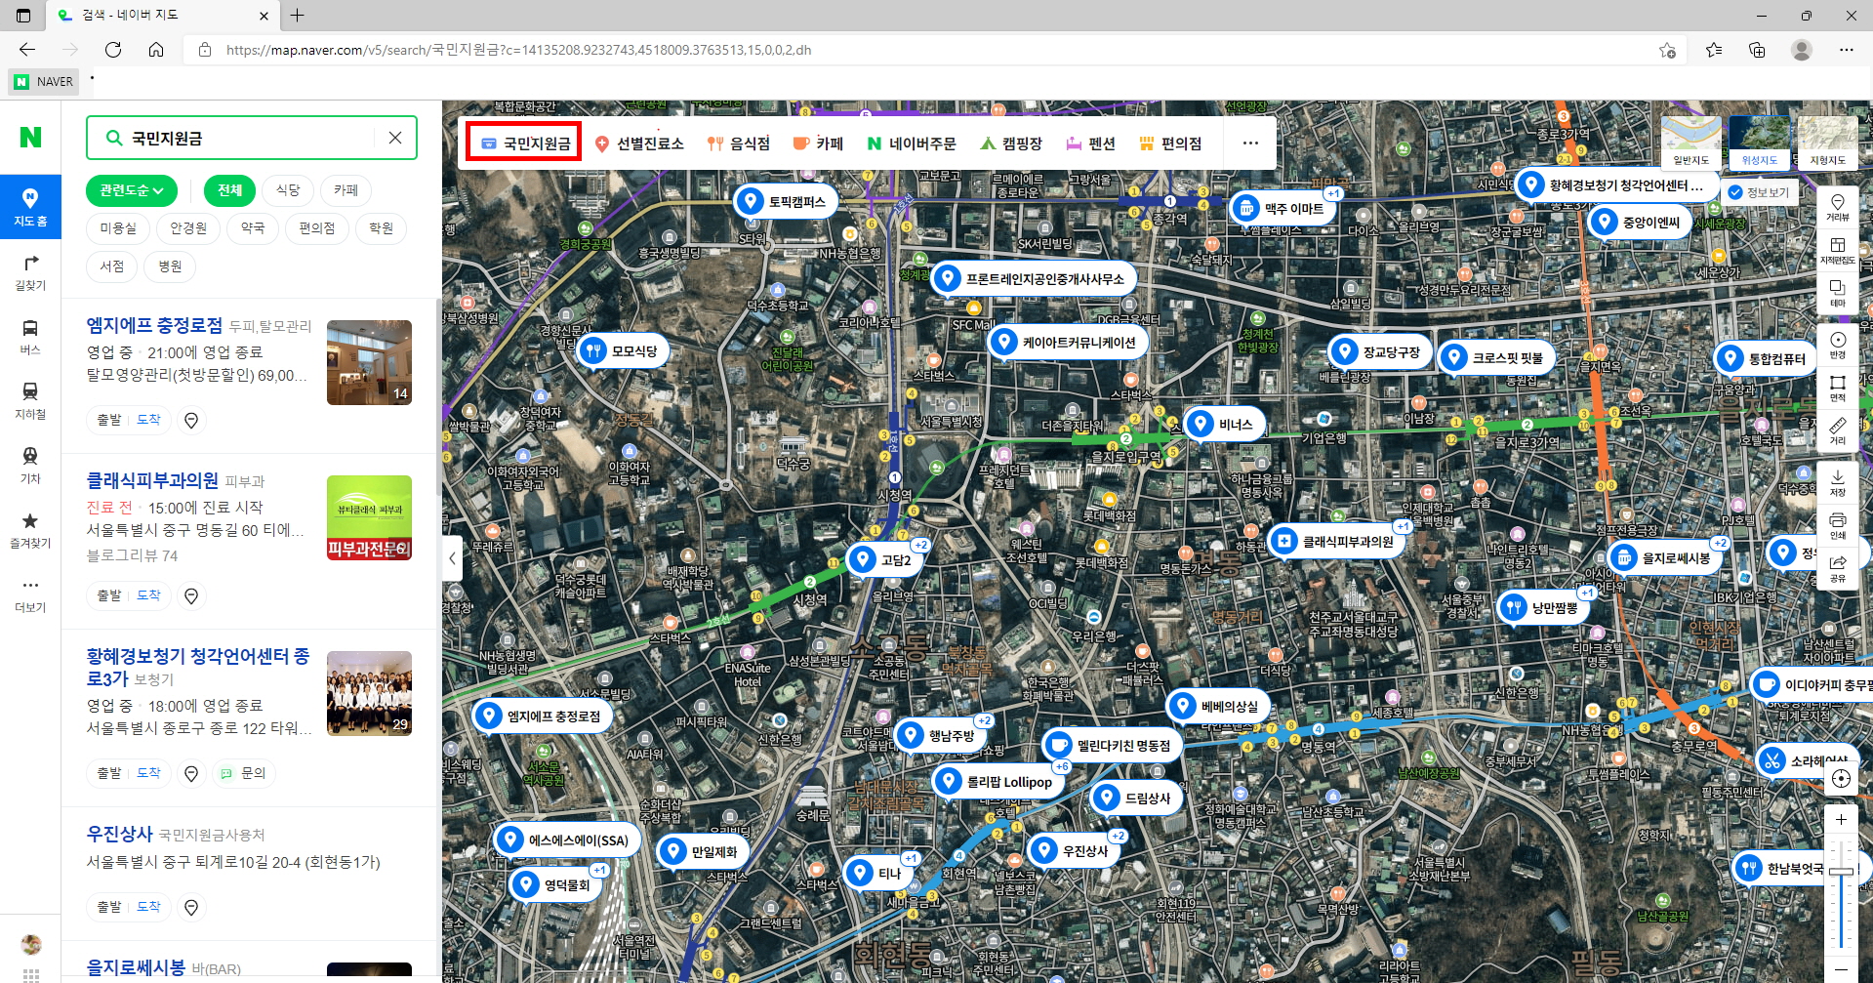This screenshot has width=1873, height=983.
Task: Select the 면적 area measuring tool
Action: (x=1837, y=388)
